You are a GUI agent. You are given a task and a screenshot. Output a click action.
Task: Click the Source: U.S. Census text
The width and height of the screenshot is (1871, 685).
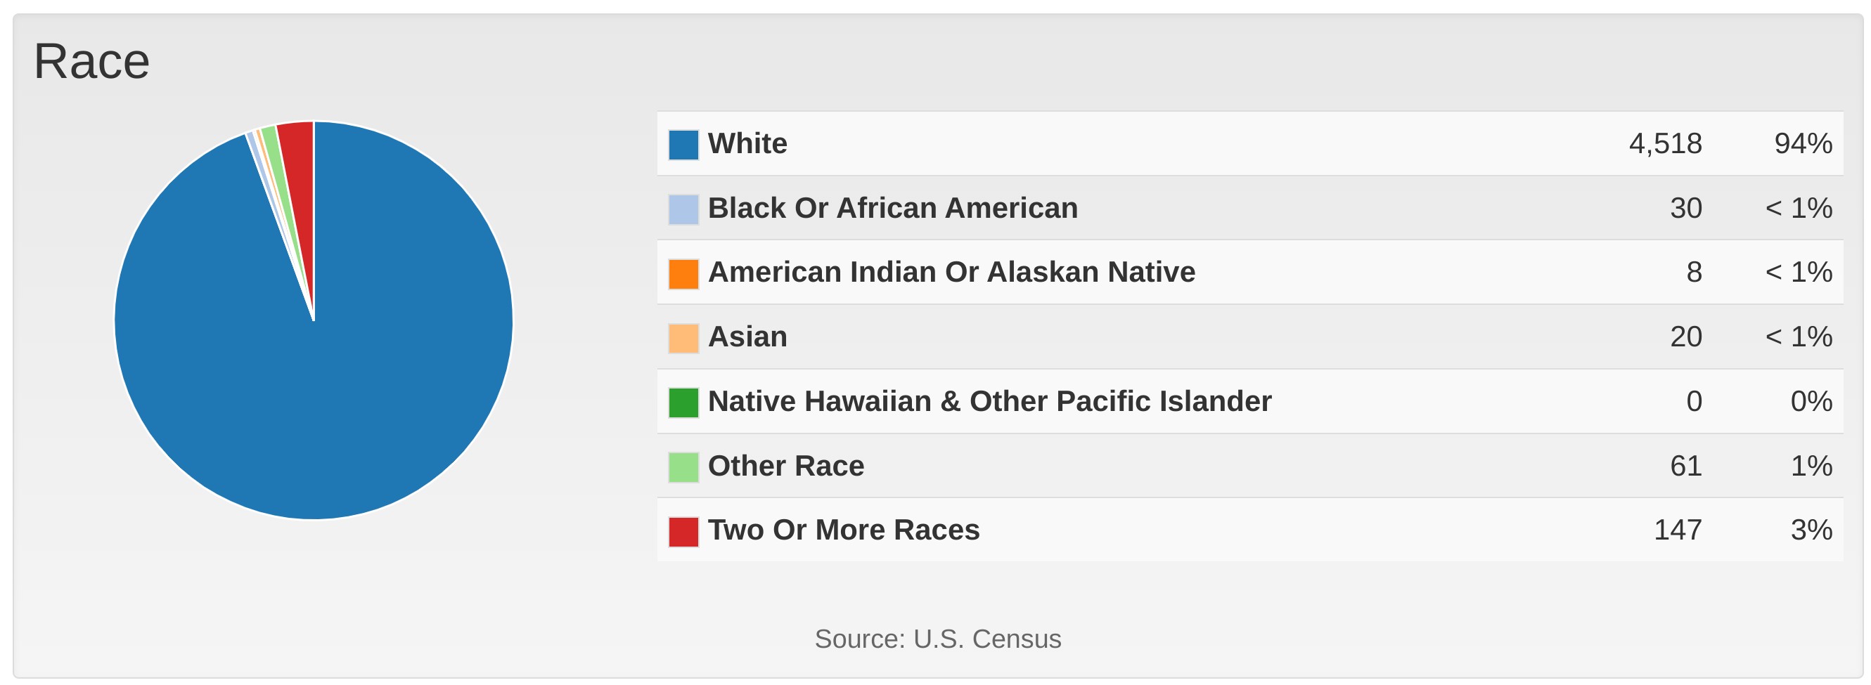(938, 639)
